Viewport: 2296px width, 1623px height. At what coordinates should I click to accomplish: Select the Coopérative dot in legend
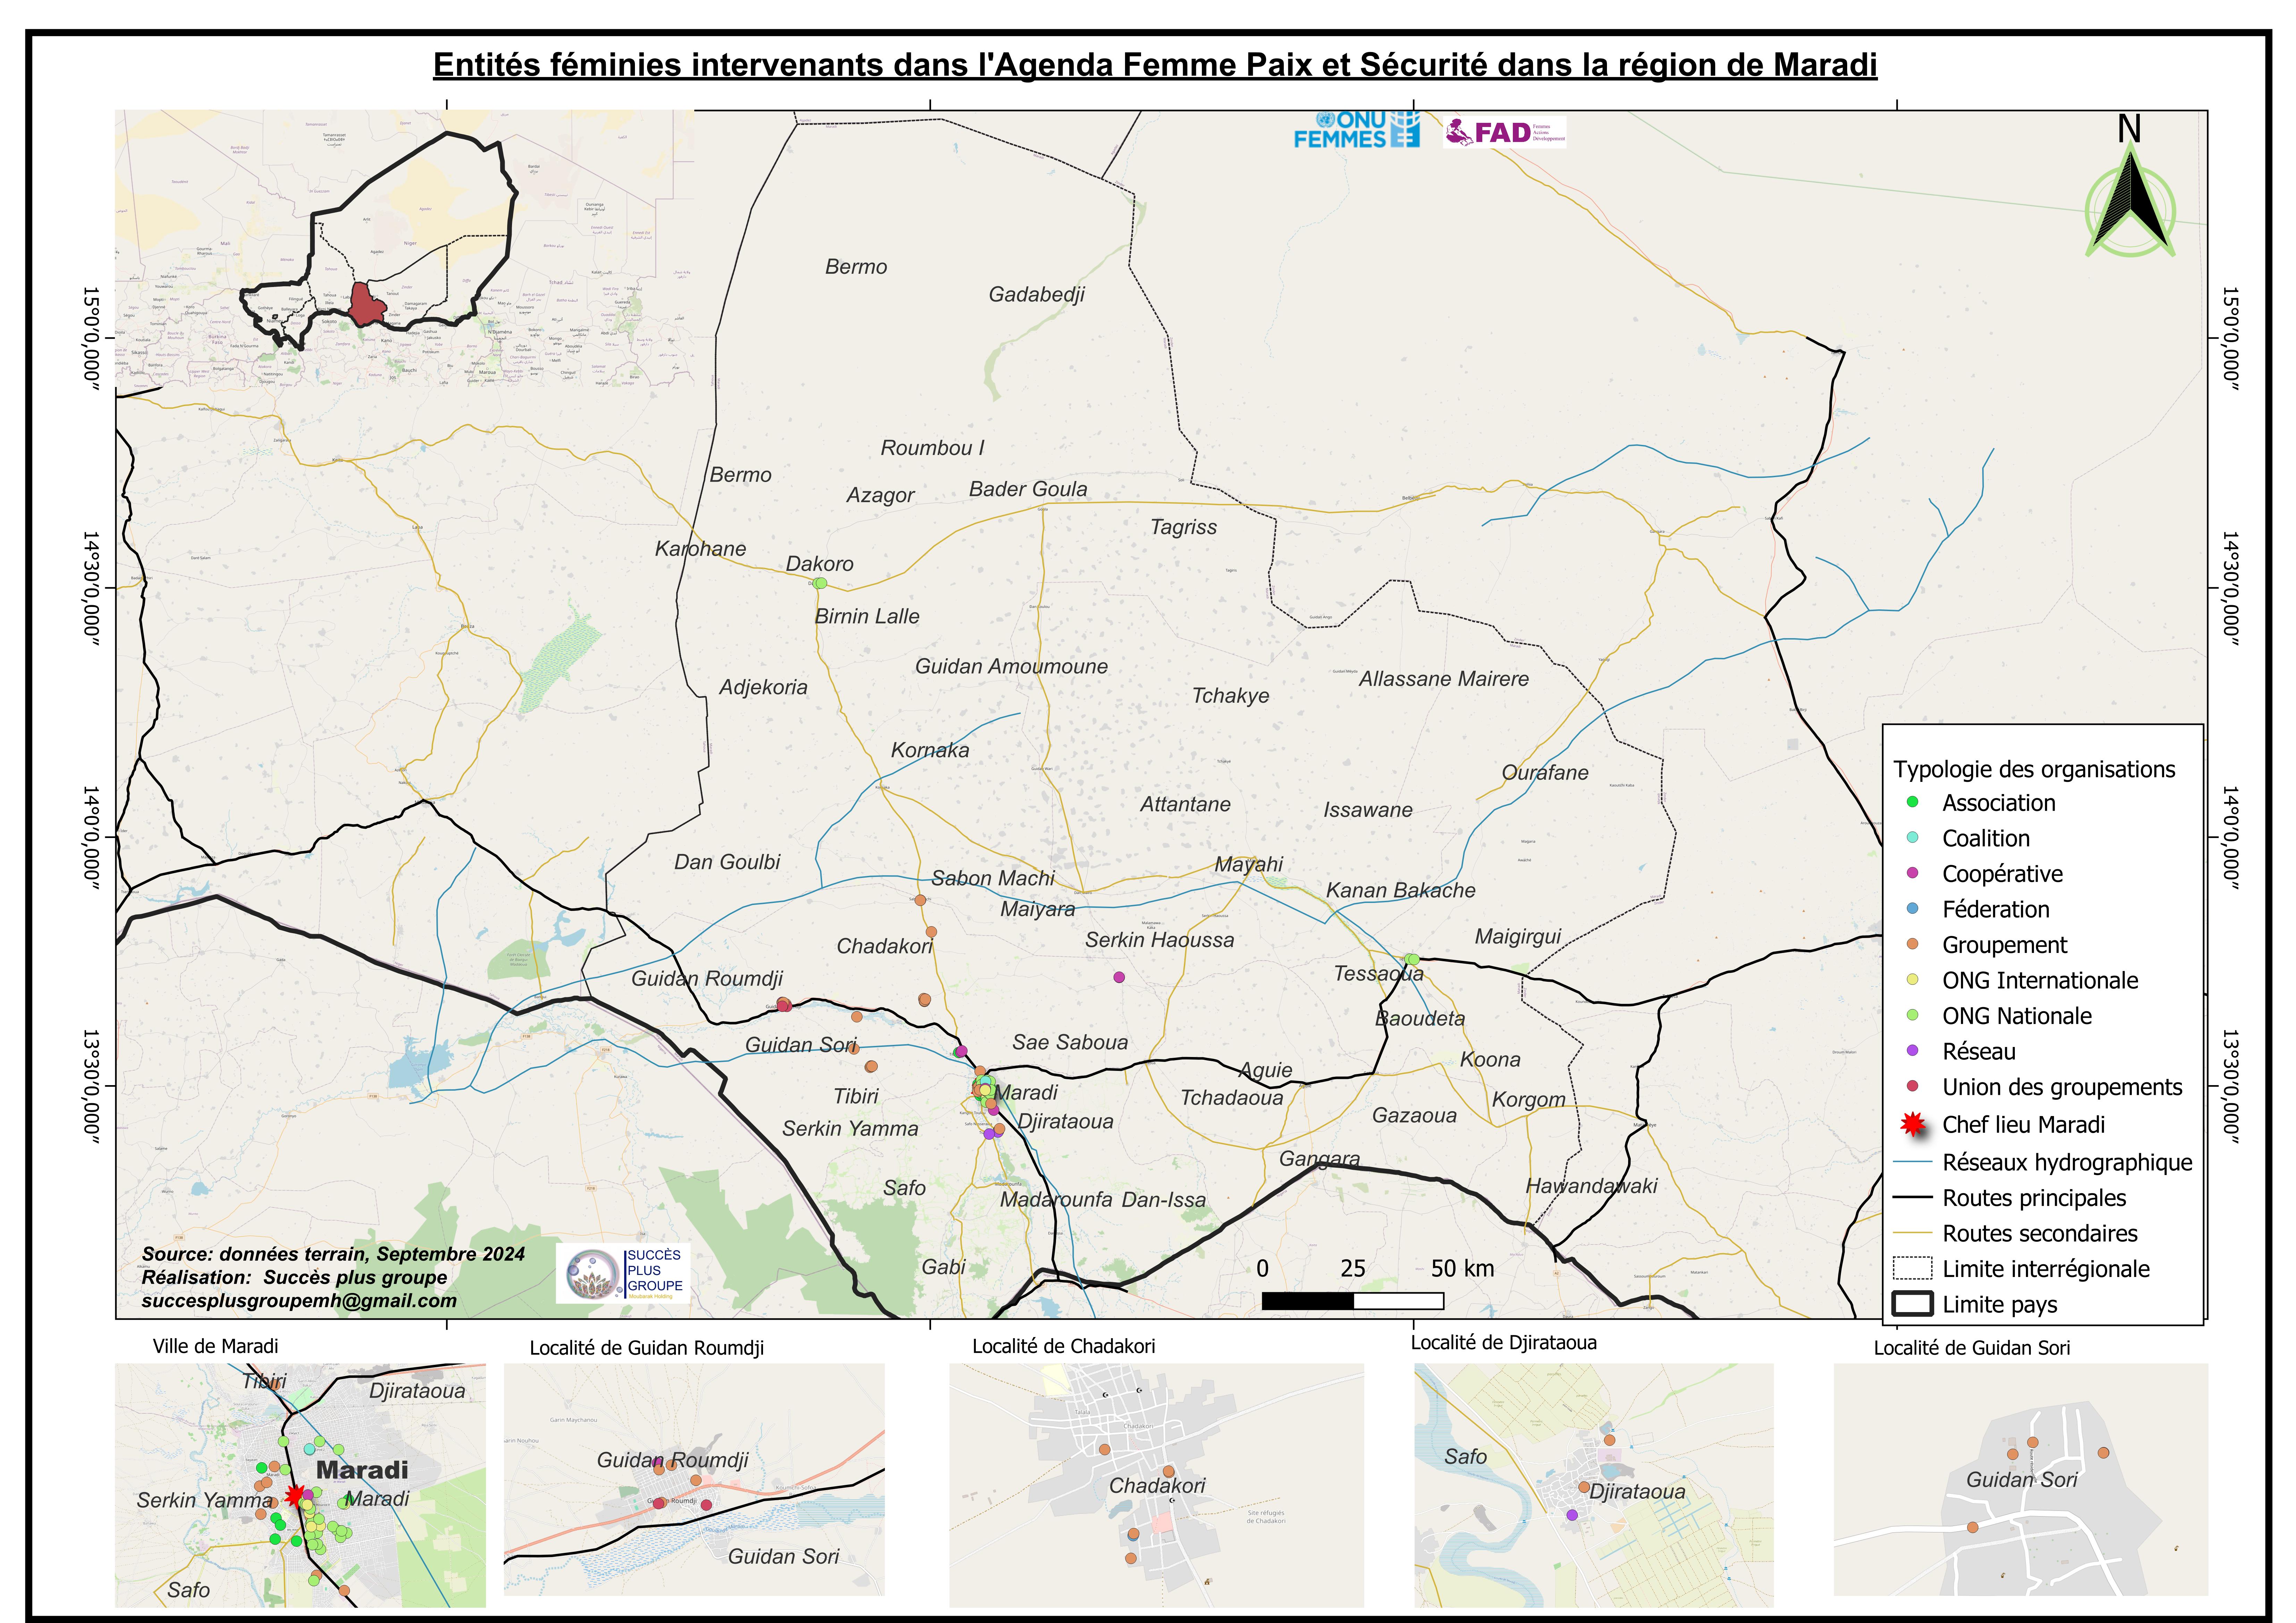click(1912, 872)
